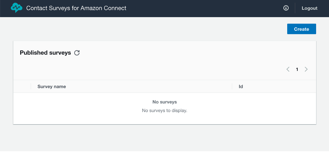Click the dark header bar's empty middle area
Screen dimensions: 329x152
click(206, 8)
